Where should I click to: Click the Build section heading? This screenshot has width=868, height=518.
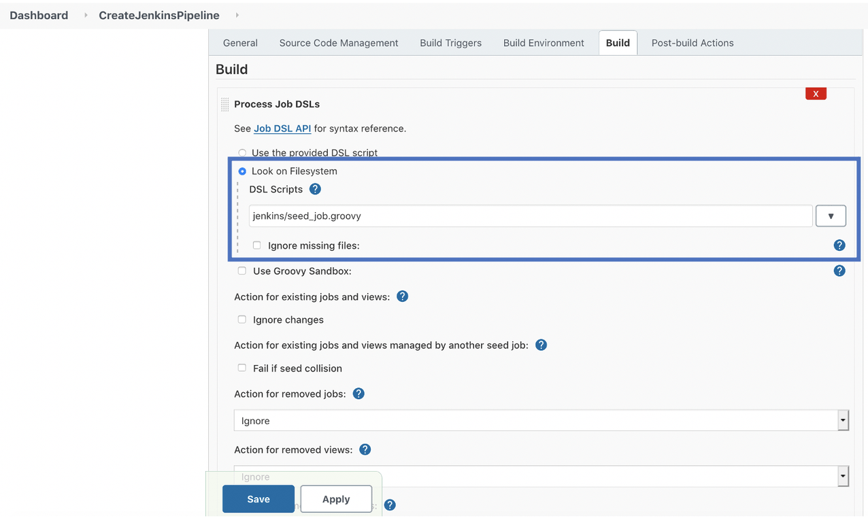[232, 69]
